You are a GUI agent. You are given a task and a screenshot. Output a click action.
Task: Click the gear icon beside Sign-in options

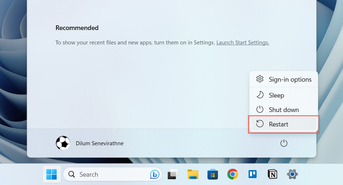click(x=260, y=79)
